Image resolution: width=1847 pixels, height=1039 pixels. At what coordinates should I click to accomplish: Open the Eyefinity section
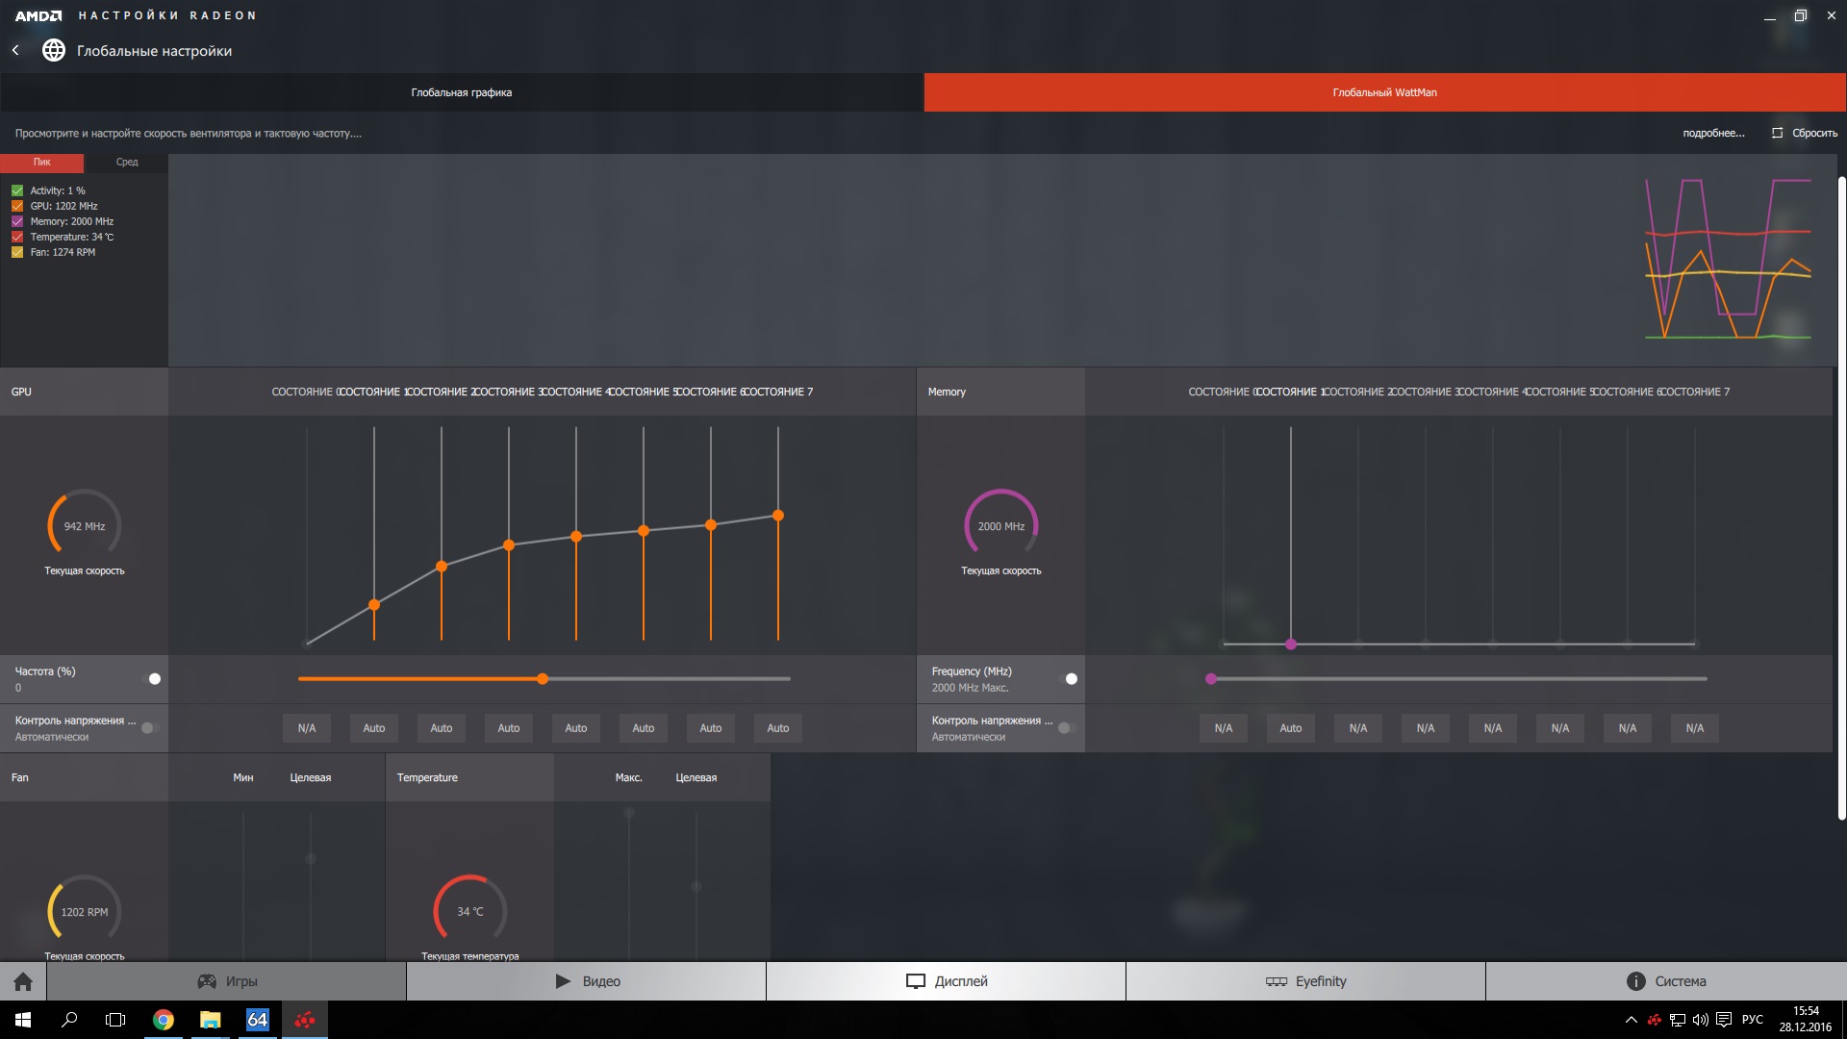(1305, 981)
